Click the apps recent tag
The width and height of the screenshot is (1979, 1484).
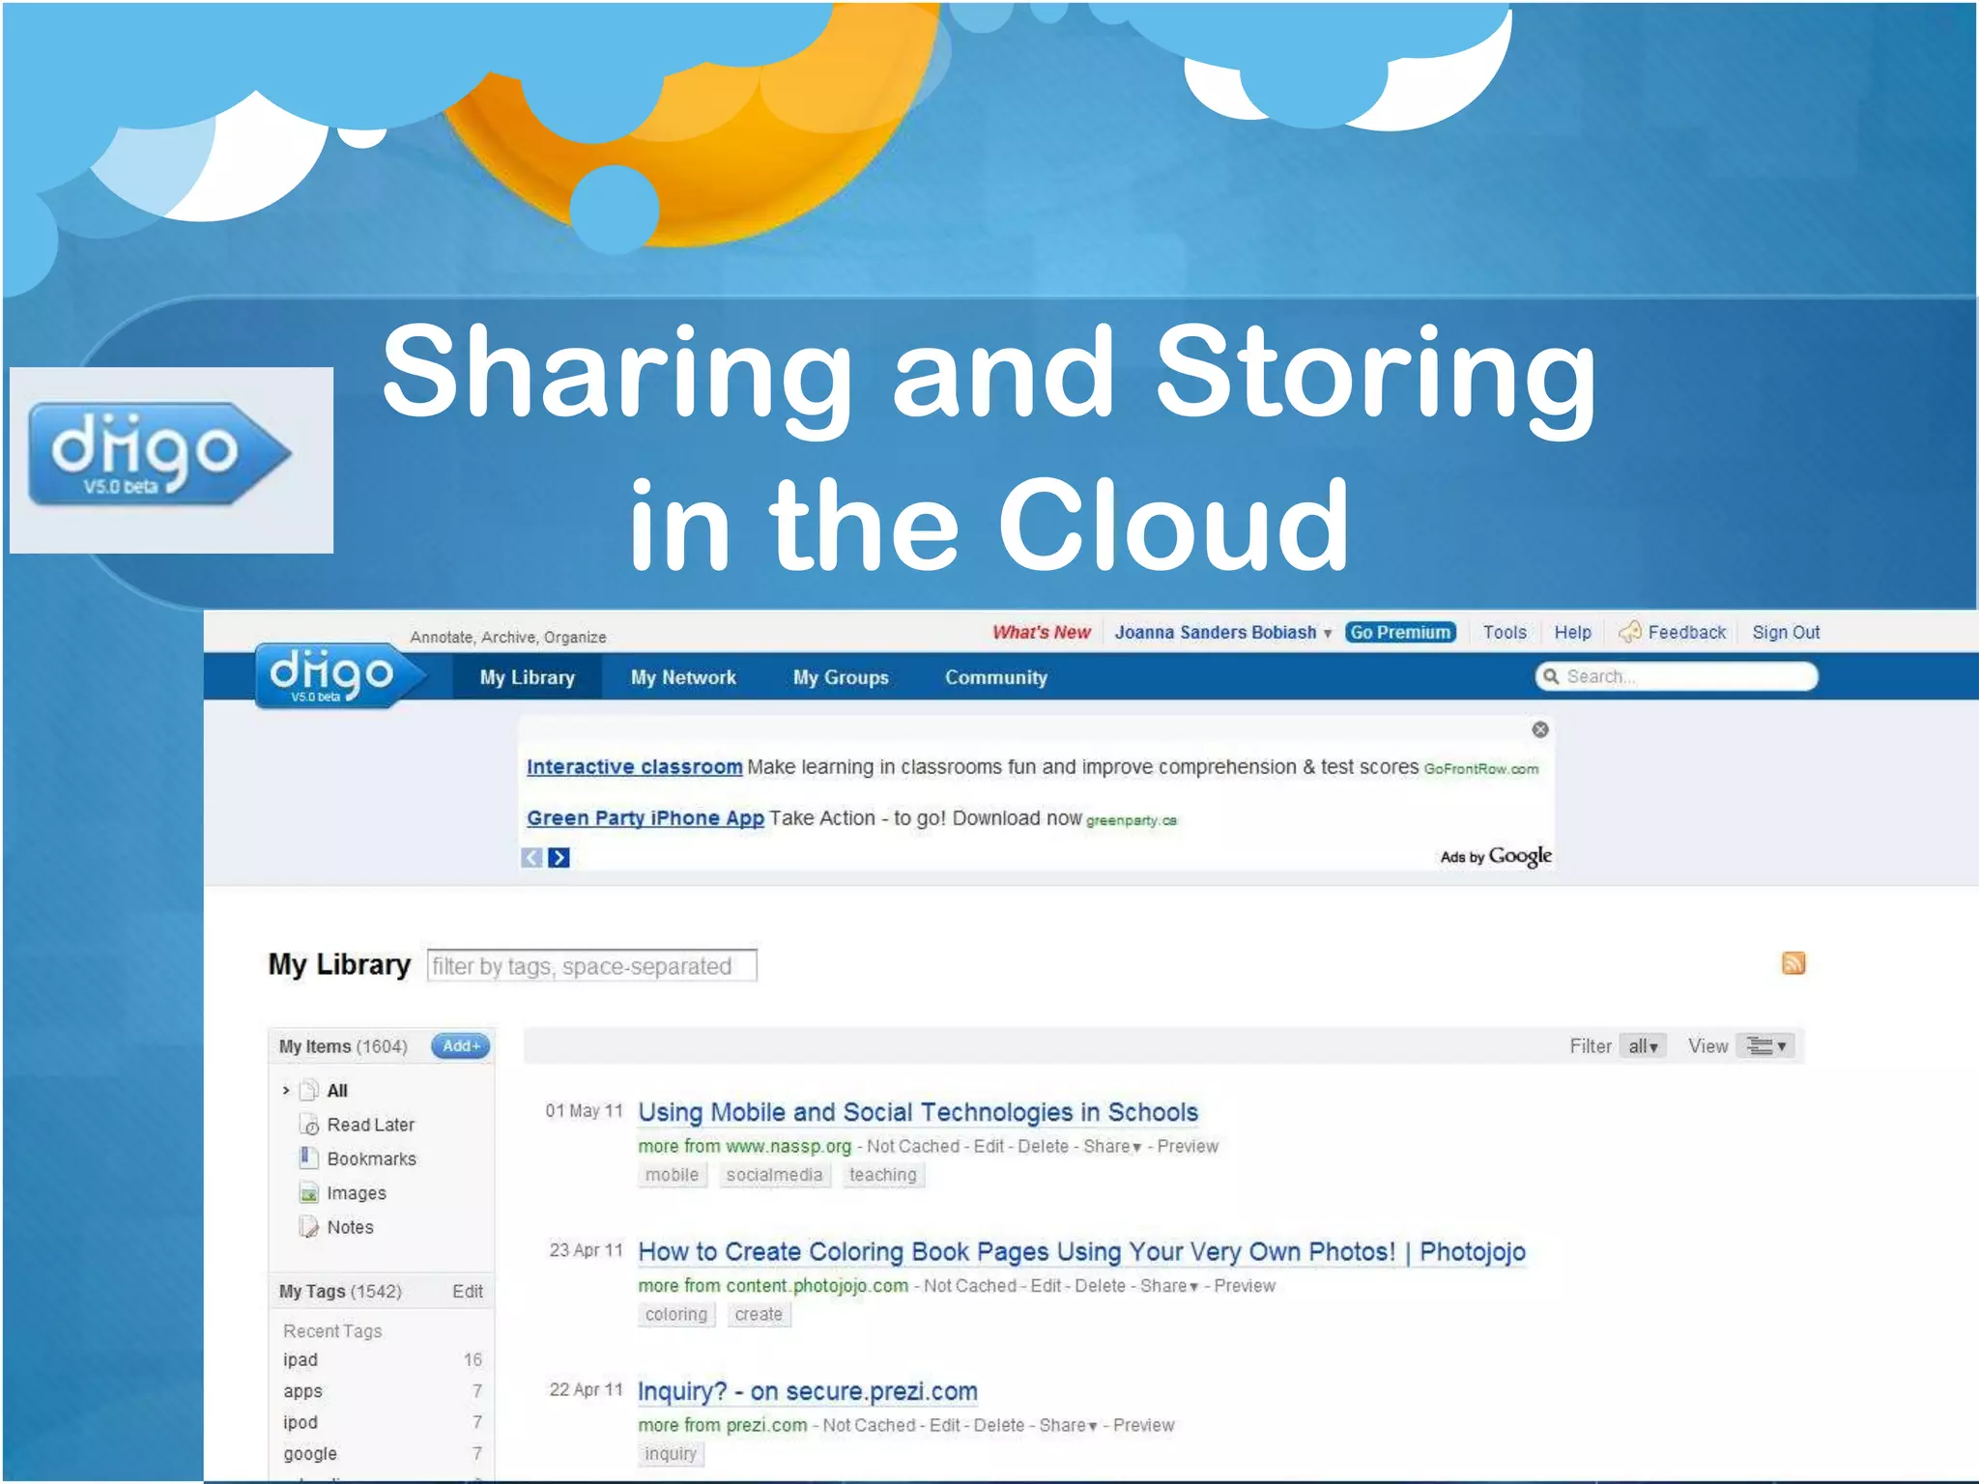302,1391
